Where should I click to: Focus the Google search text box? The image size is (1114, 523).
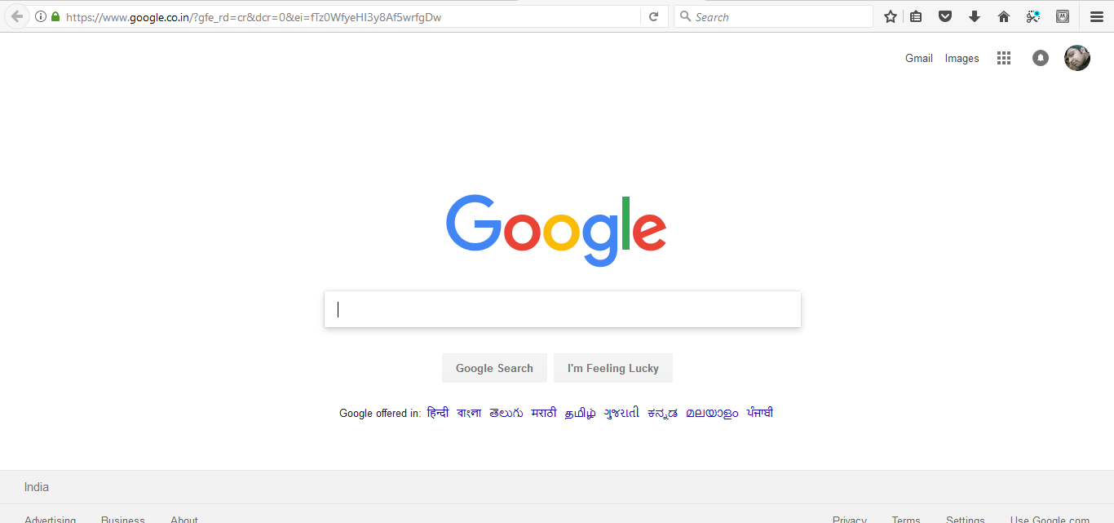click(x=563, y=309)
